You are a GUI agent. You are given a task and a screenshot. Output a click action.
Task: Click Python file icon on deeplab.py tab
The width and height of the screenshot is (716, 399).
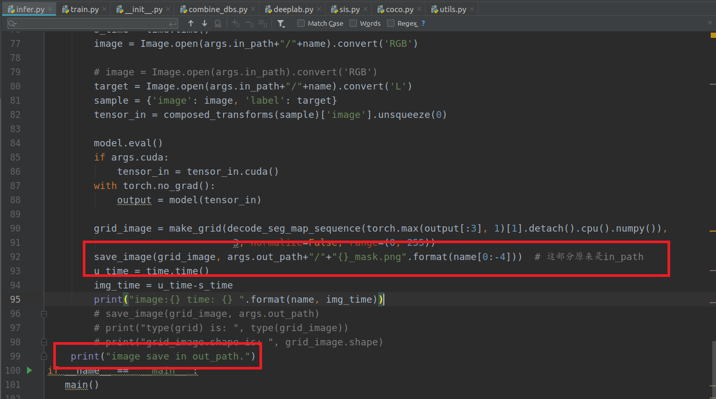point(269,9)
